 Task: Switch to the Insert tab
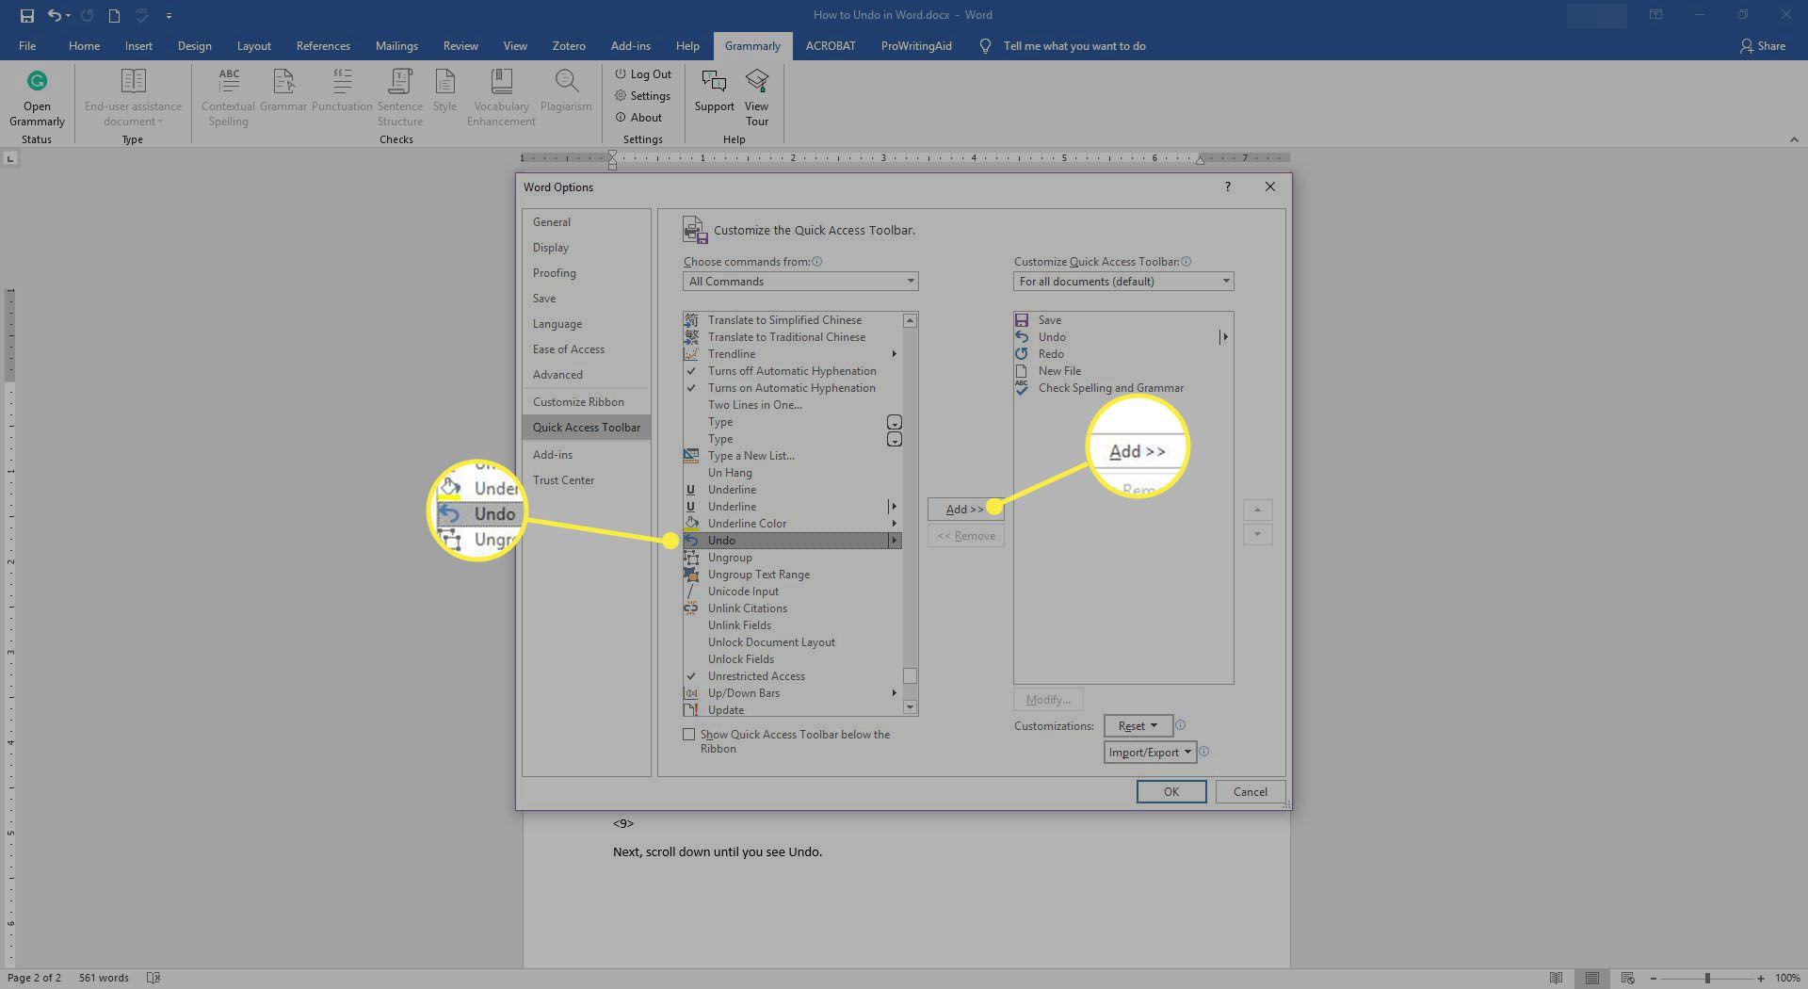click(x=138, y=45)
